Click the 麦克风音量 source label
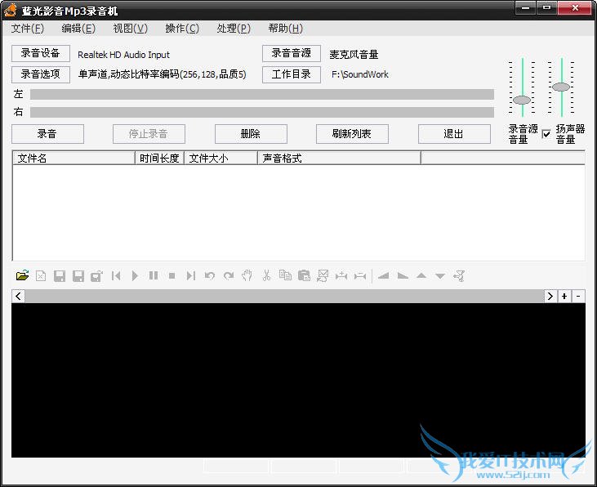The width and height of the screenshot is (597, 487). click(x=354, y=55)
